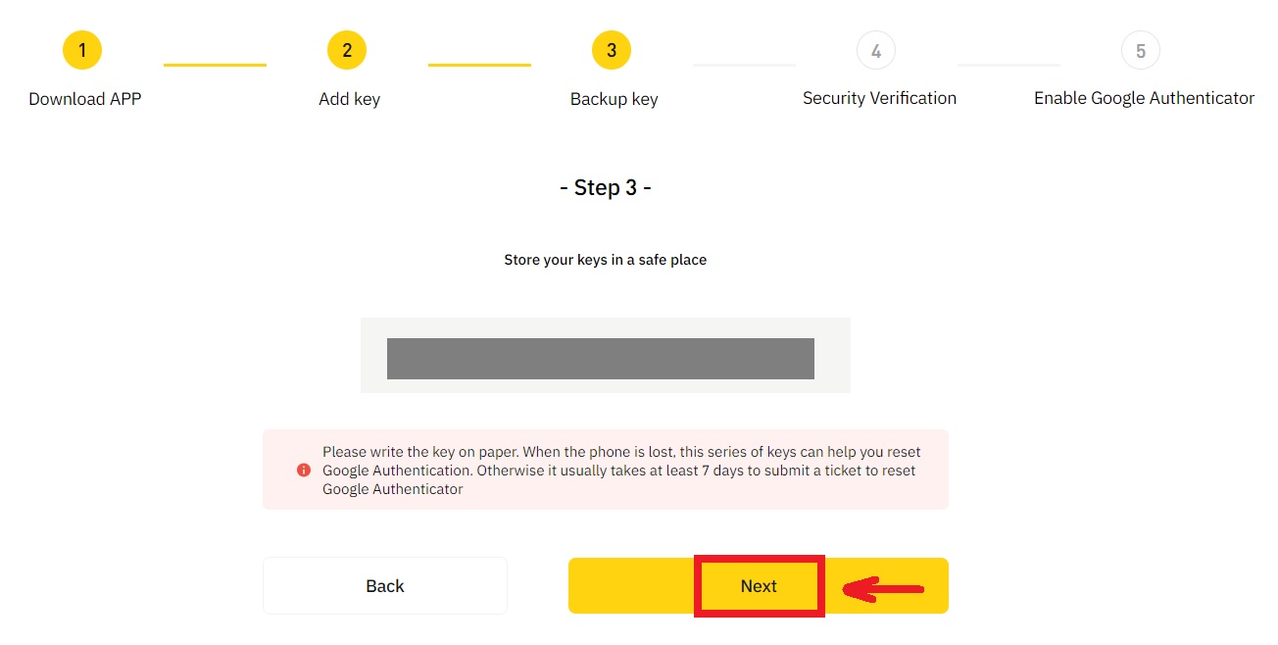Click the step 5 Enable Google Authenticator circle
The image size is (1278, 645).
click(1140, 49)
